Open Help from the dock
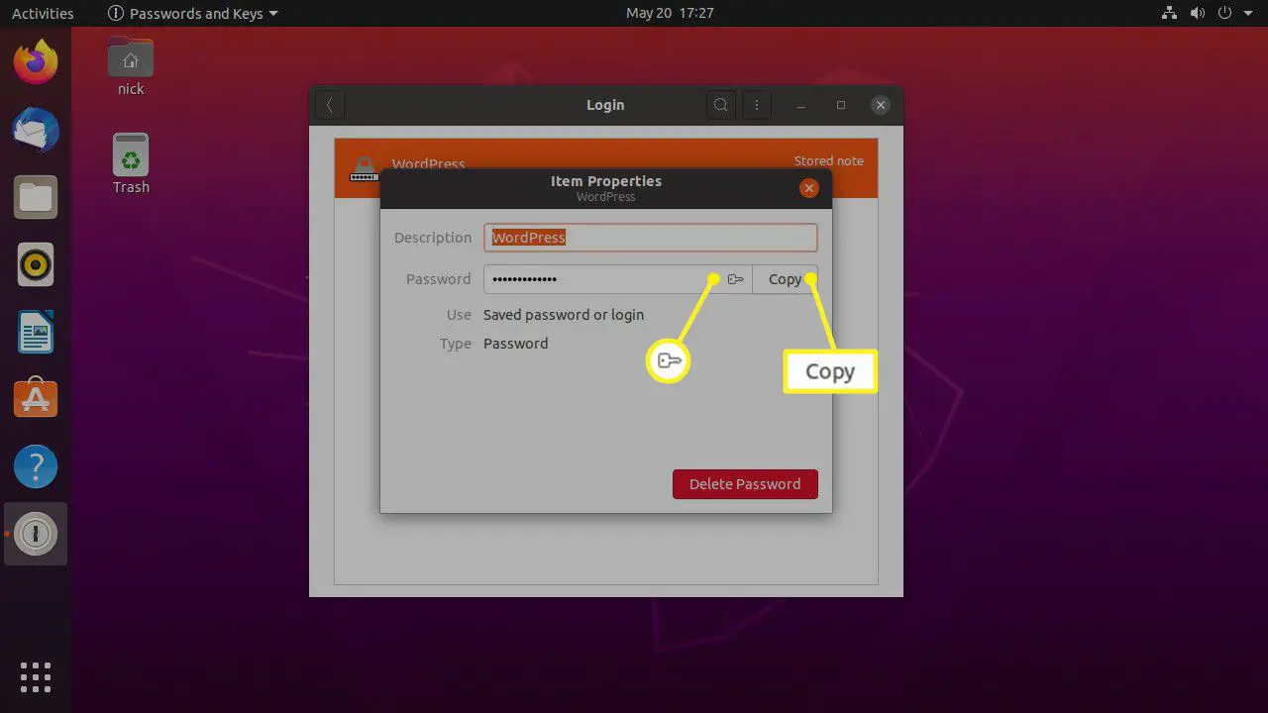The width and height of the screenshot is (1268, 713). pyautogui.click(x=36, y=466)
